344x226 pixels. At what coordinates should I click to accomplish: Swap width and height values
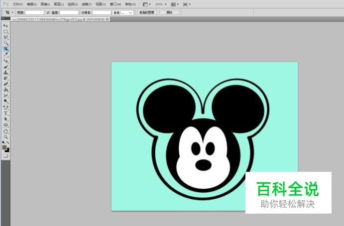point(48,13)
